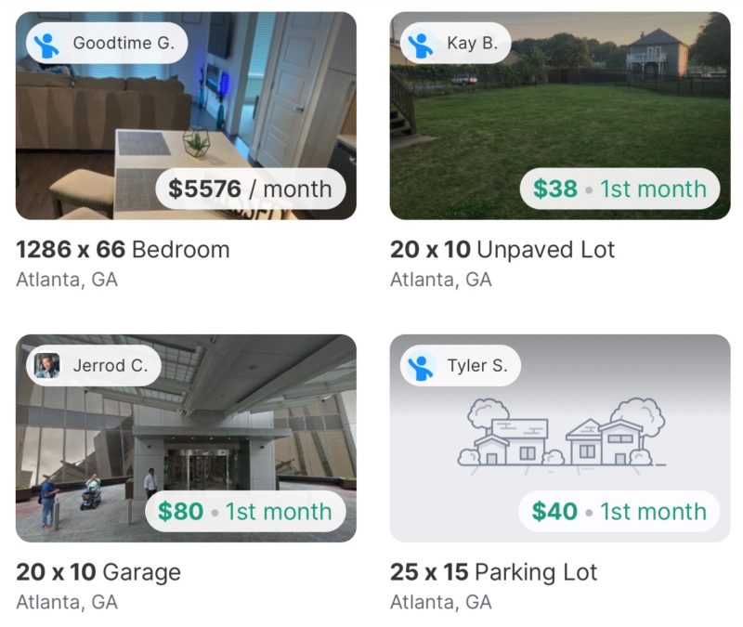The height and width of the screenshot is (627, 743).
Task: Open the Bedroom listing photo
Action: (x=187, y=115)
